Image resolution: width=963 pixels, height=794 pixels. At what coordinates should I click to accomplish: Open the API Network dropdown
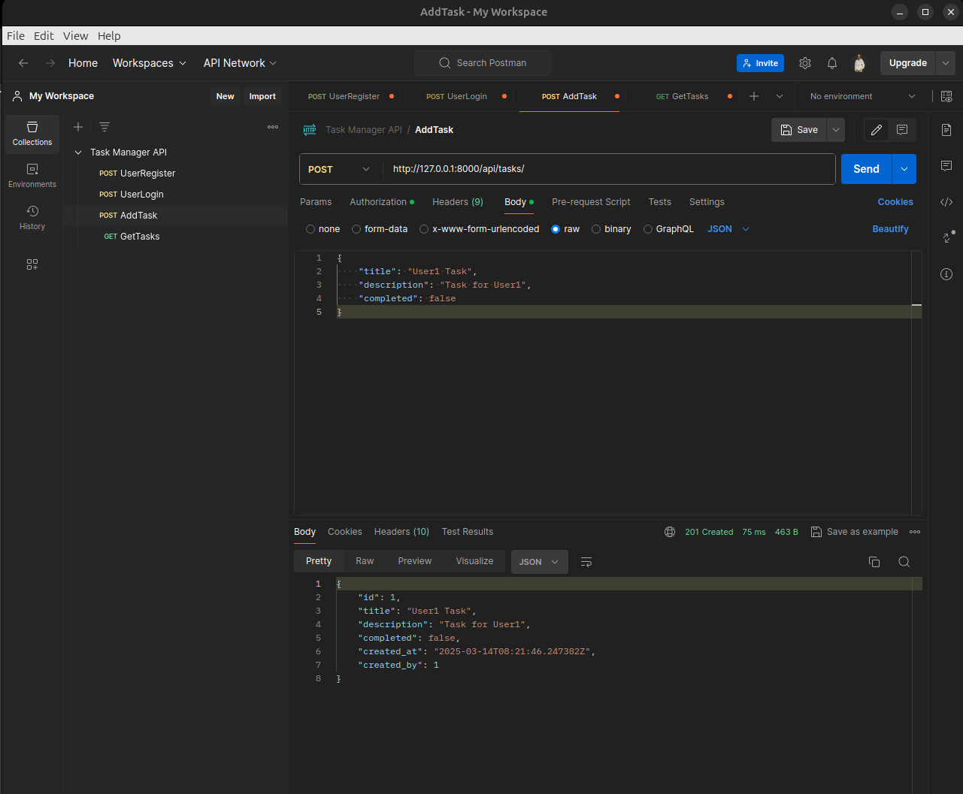pyautogui.click(x=241, y=63)
